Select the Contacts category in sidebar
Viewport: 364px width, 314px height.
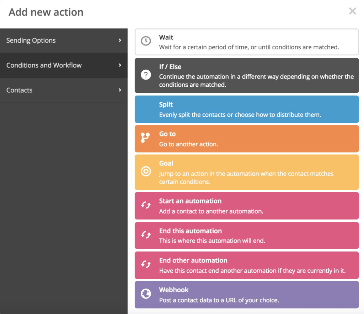click(19, 90)
